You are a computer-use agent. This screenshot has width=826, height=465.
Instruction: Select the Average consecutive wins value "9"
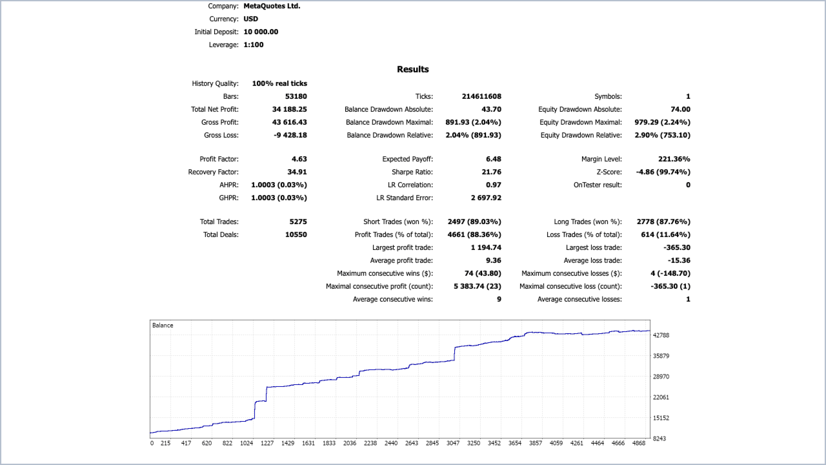click(x=499, y=299)
